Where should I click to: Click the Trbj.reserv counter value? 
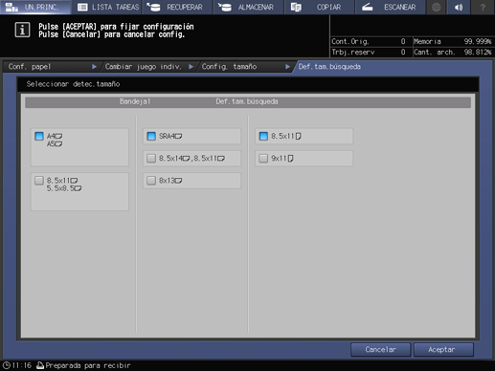coord(403,53)
